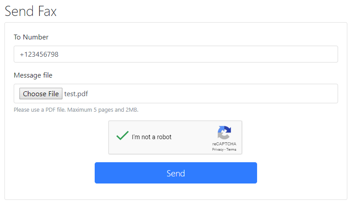Click the Message file label
The image size is (350, 203).
pyautogui.click(x=33, y=75)
